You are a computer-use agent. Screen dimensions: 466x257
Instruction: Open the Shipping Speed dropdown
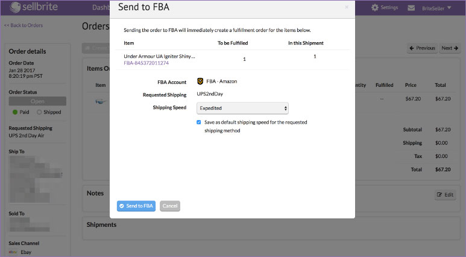(242, 108)
